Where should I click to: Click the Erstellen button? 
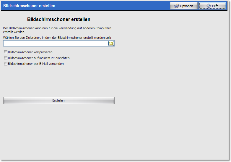tap(59, 100)
